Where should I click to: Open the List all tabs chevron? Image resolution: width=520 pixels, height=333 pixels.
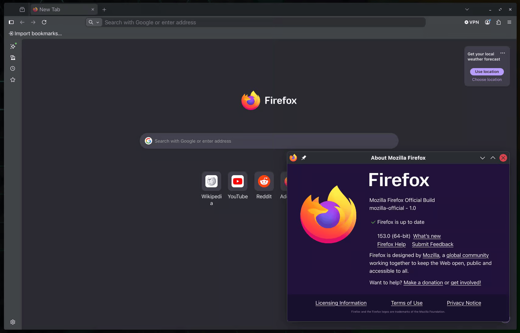(467, 9)
